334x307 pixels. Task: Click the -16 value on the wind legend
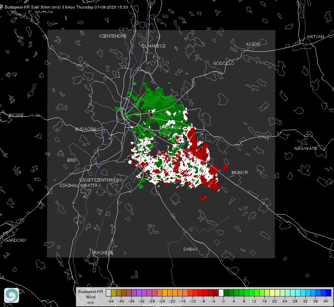click(x=182, y=301)
